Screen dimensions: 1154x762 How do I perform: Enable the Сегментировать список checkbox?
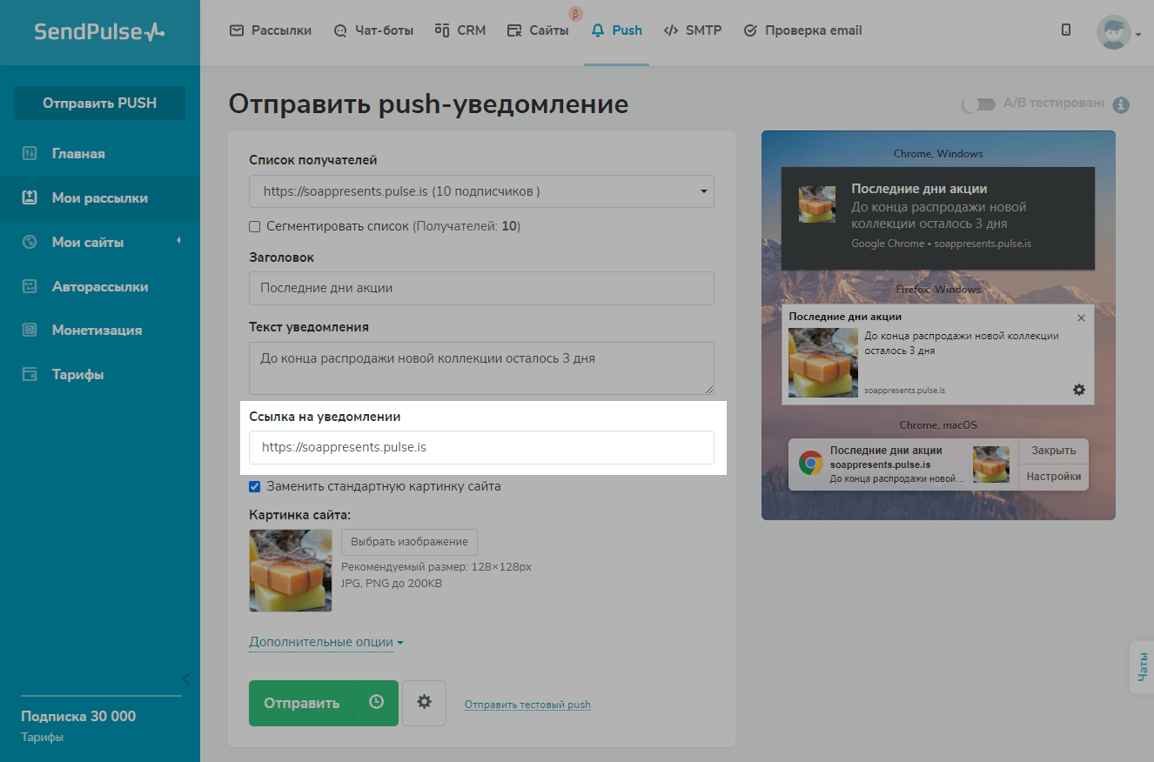coord(255,226)
